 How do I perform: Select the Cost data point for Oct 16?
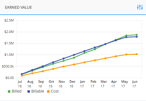[53, 69]
